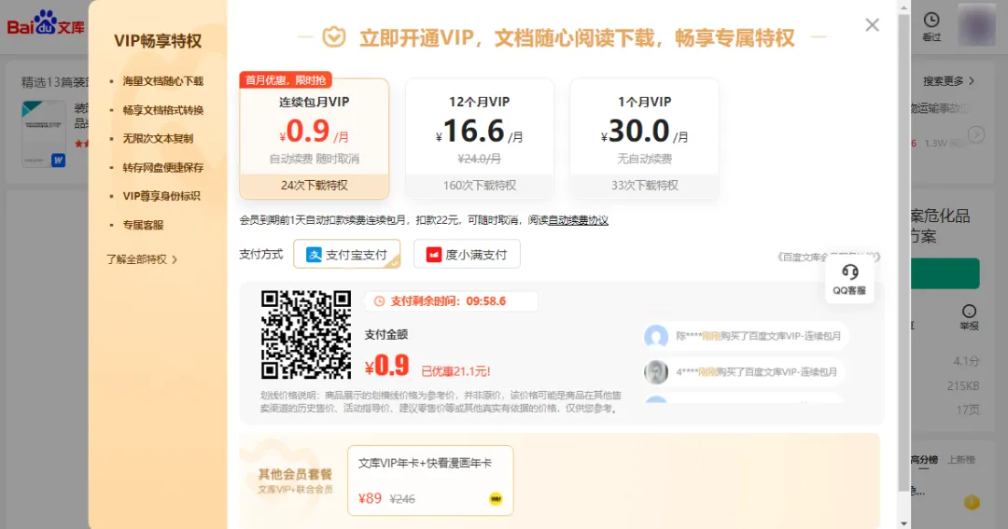Select the 连续包月VIP plan card

pyautogui.click(x=315, y=139)
